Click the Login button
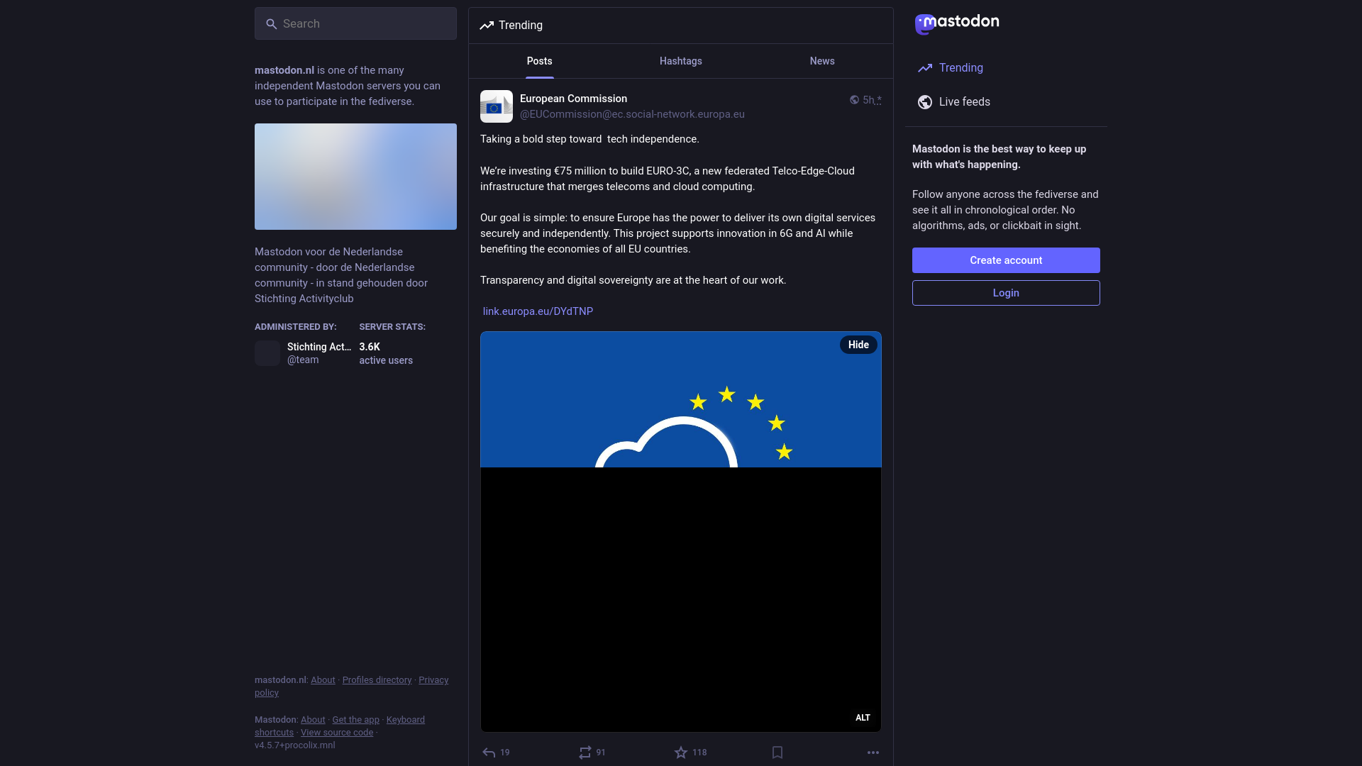The width and height of the screenshot is (1362, 766). click(1006, 293)
